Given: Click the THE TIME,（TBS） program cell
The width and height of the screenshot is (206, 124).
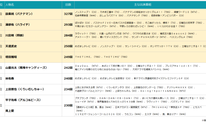Looking at the screenshot, I should [x=140, y=57].
